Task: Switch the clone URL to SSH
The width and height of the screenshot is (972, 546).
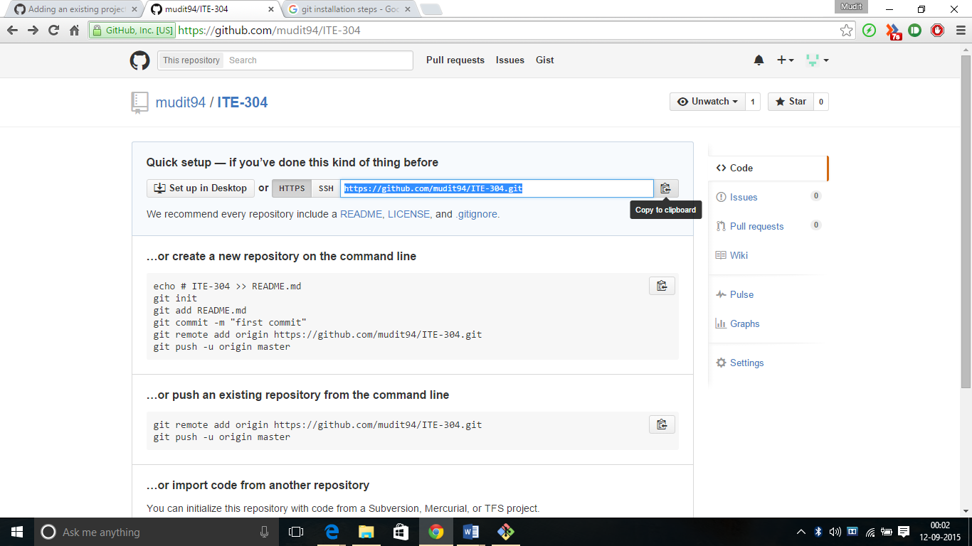Action: [x=326, y=188]
